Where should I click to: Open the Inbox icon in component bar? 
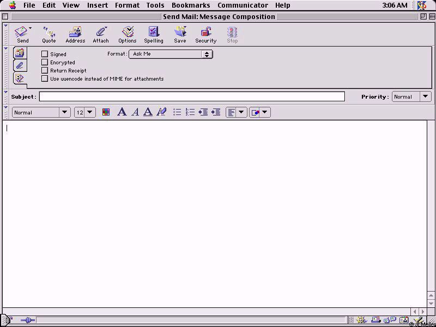pos(376,320)
